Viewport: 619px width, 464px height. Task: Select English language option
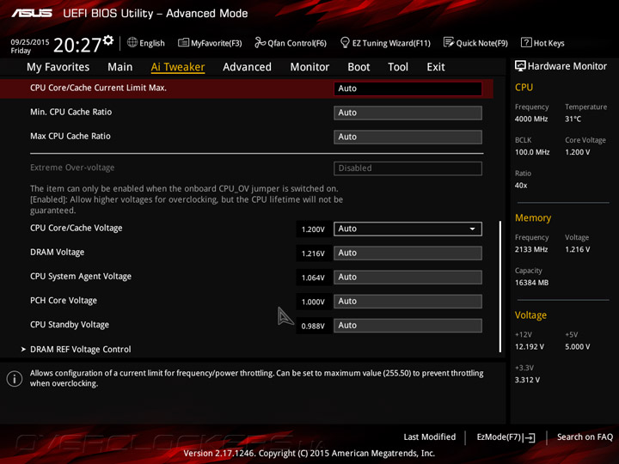coord(151,43)
